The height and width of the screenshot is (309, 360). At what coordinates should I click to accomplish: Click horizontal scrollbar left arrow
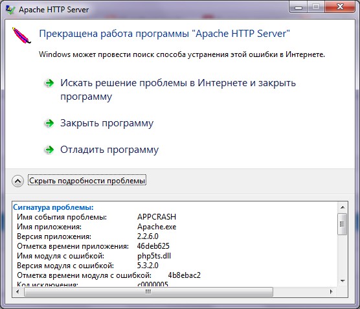click(x=18, y=292)
